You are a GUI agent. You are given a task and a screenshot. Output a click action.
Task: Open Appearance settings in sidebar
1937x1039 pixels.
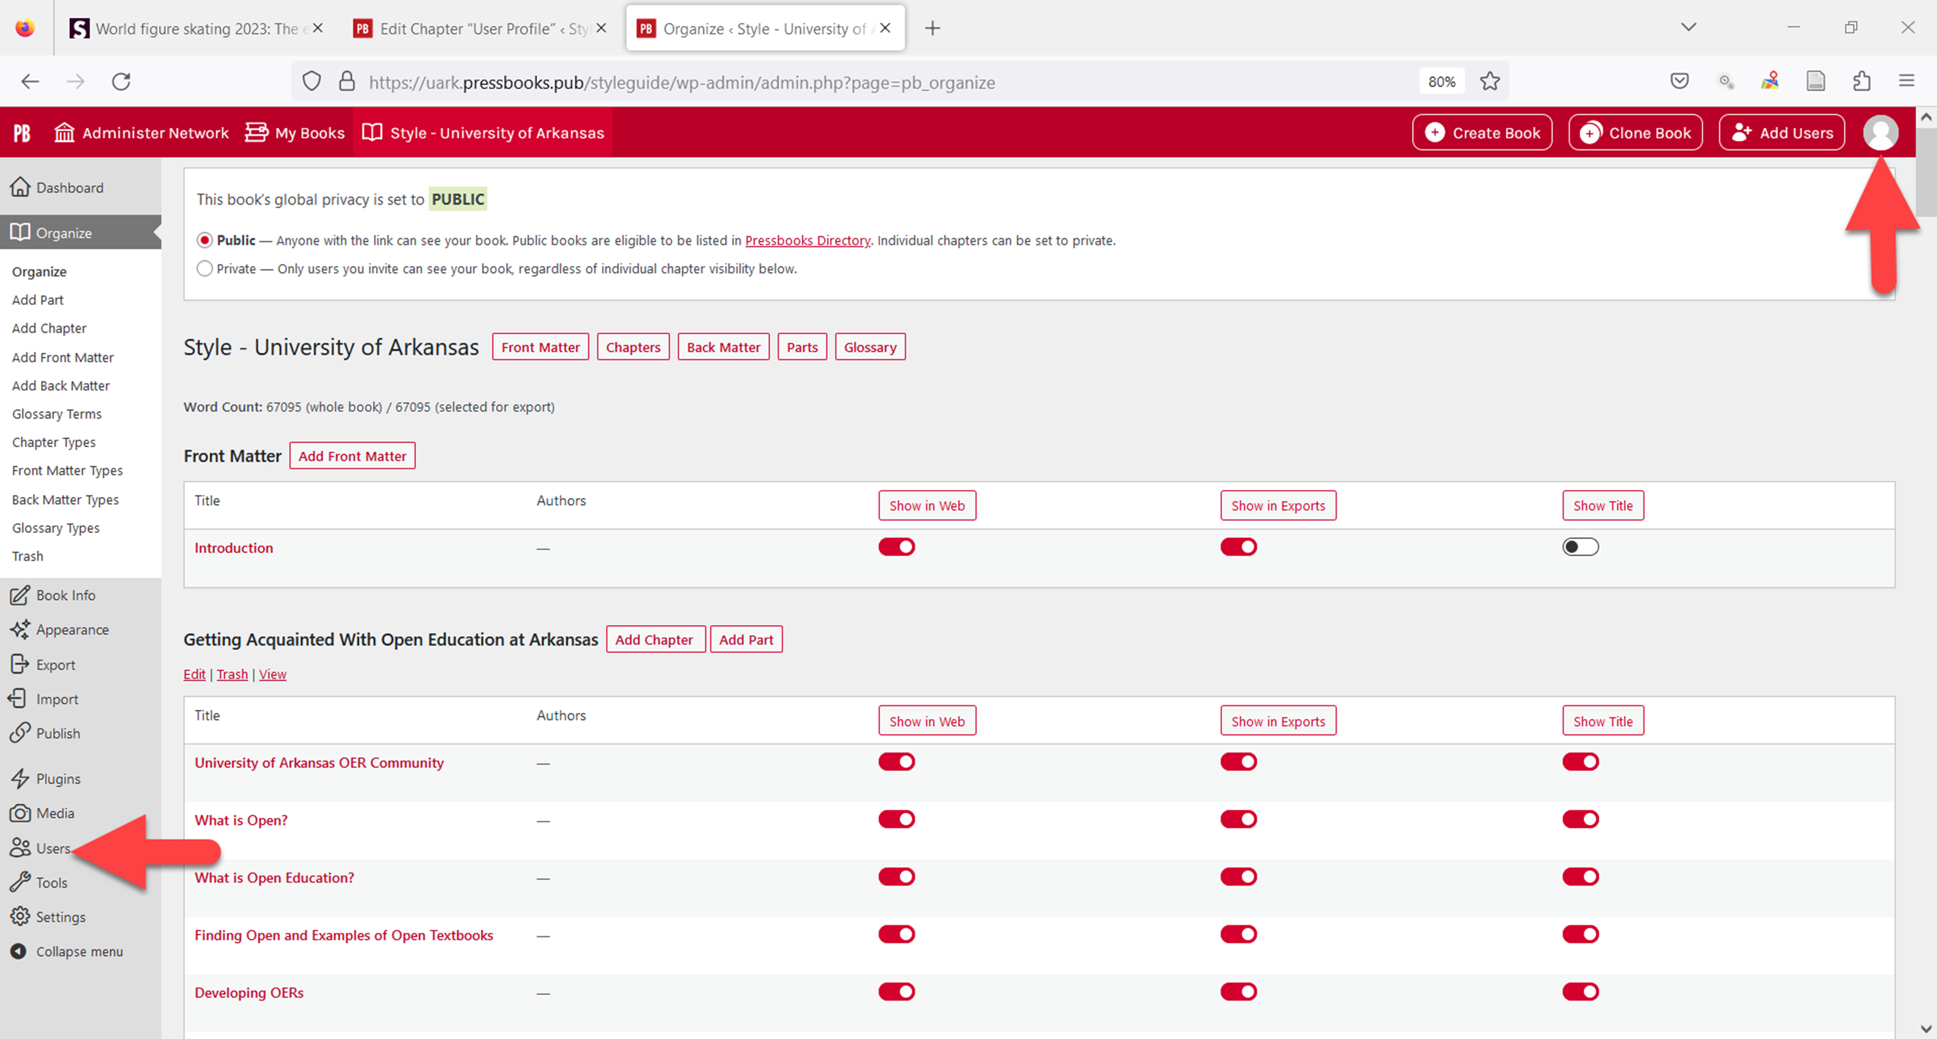pyautogui.click(x=60, y=630)
